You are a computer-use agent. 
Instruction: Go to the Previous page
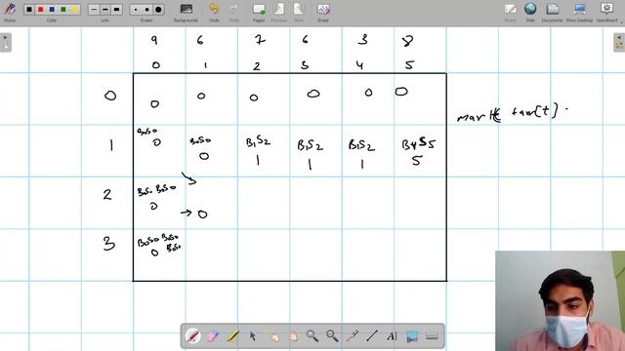[278, 12]
